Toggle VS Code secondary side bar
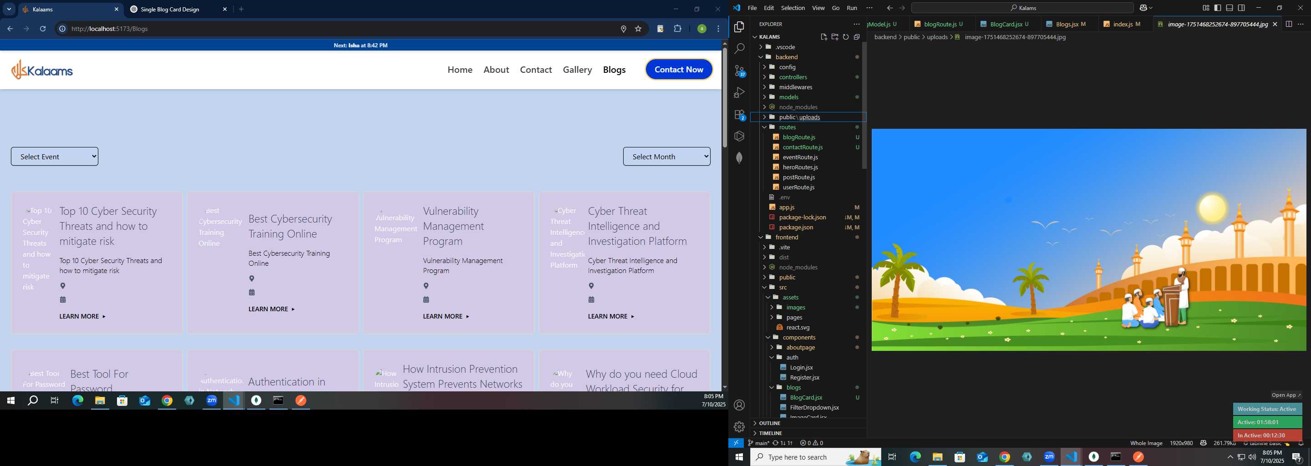This screenshot has width=1311, height=466. 1242,8
